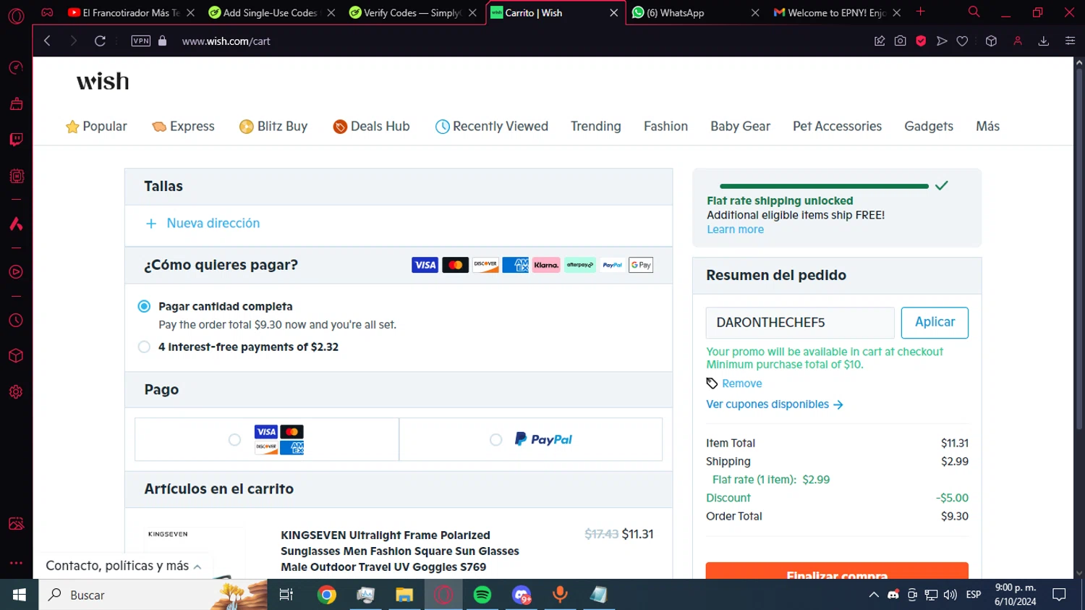Open the KINGSEVEN Ultralight sunglasses product title
1085x610 pixels.
coord(400,551)
